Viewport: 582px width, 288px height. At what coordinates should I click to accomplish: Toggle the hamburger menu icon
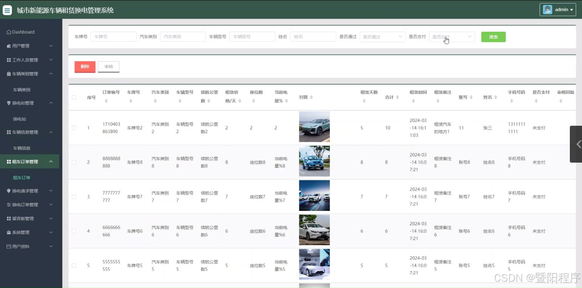(7, 10)
